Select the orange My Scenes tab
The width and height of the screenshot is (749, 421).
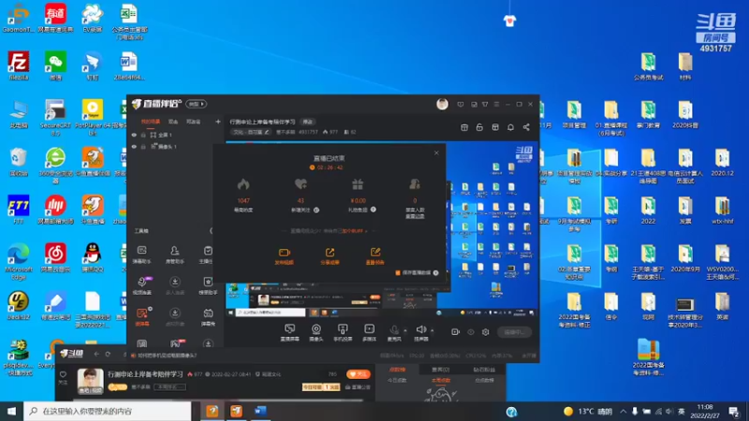click(x=151, y=122)
